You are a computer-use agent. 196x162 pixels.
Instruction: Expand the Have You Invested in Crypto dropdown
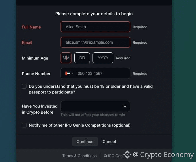pyautogui.click(x=95, y=106)
